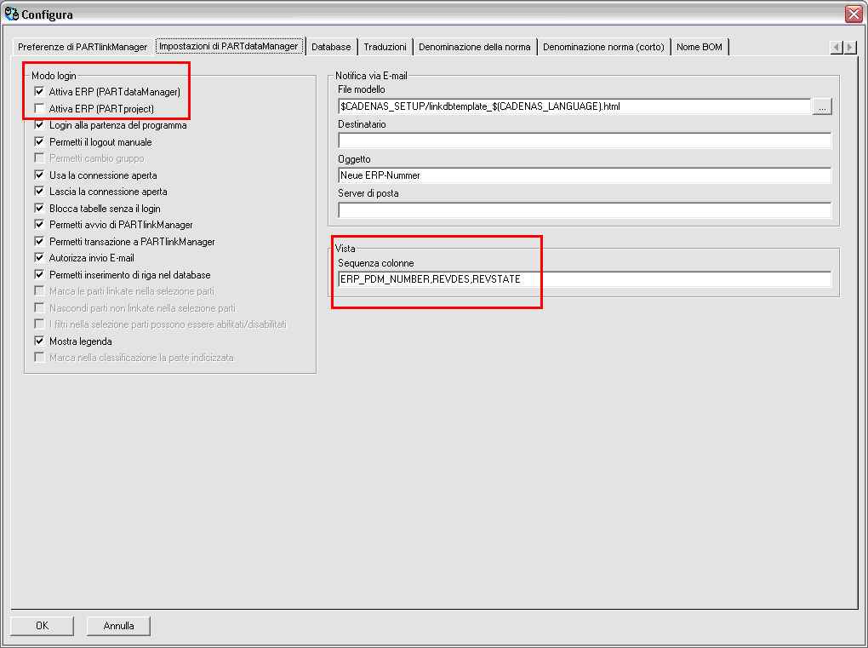The height and width of the screenshot is (648, 868).
Task: Switch to the Database tab
Action: coord(331,47)
